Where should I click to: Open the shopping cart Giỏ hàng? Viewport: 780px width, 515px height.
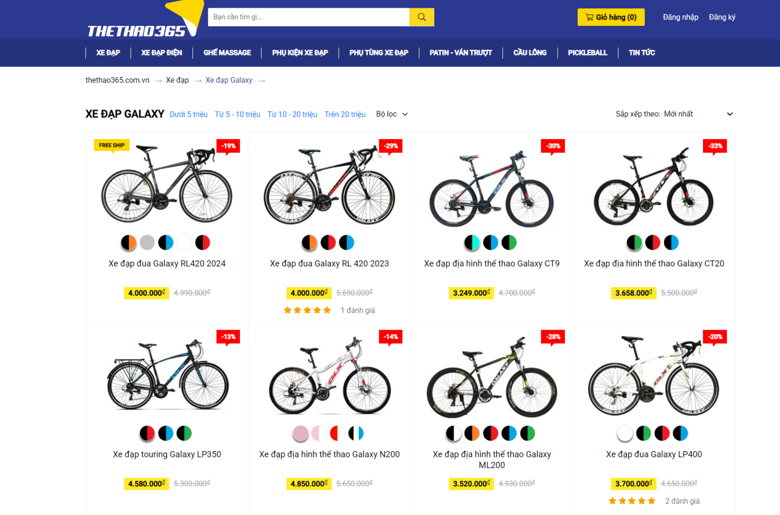click(x=611, y=17)
